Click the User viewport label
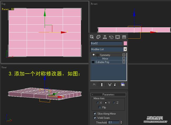Image resolution: width=171 pixels, height=125 pixels. (4, 67)
